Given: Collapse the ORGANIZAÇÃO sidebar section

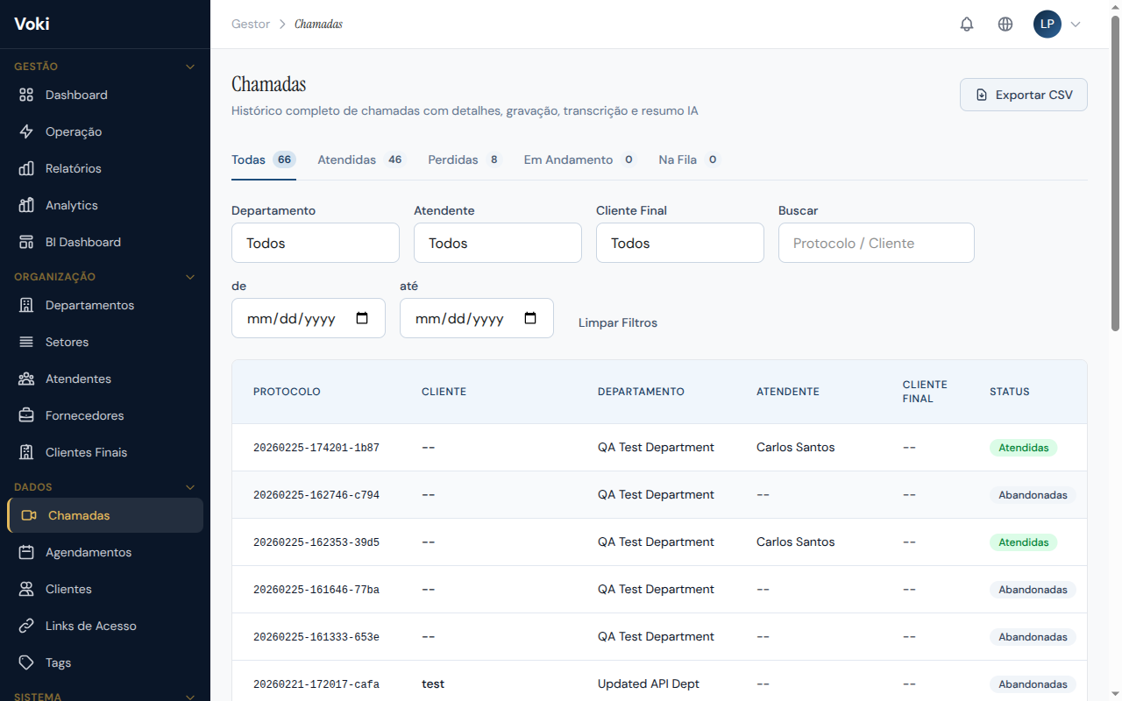Looking at the screenshot, I should [x=190, y=277].
